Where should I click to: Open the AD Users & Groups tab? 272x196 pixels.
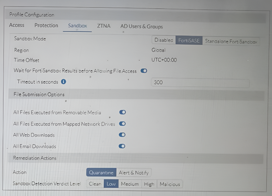tap(142, 26)
